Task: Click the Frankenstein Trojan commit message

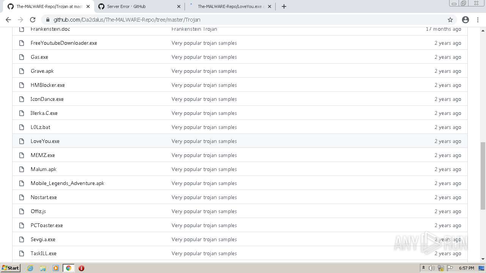Action: (x=194, y=29)
